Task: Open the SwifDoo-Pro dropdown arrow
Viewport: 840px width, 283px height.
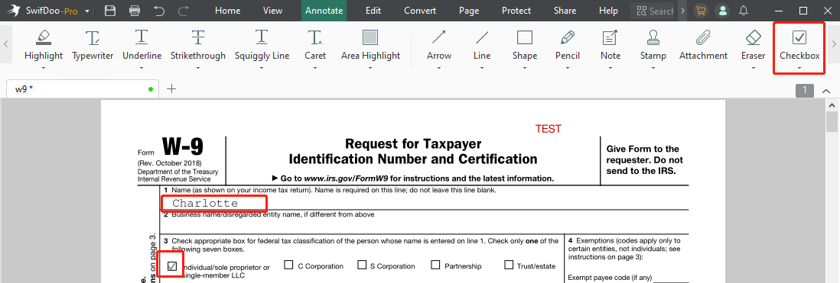Action: click(87, 11)
